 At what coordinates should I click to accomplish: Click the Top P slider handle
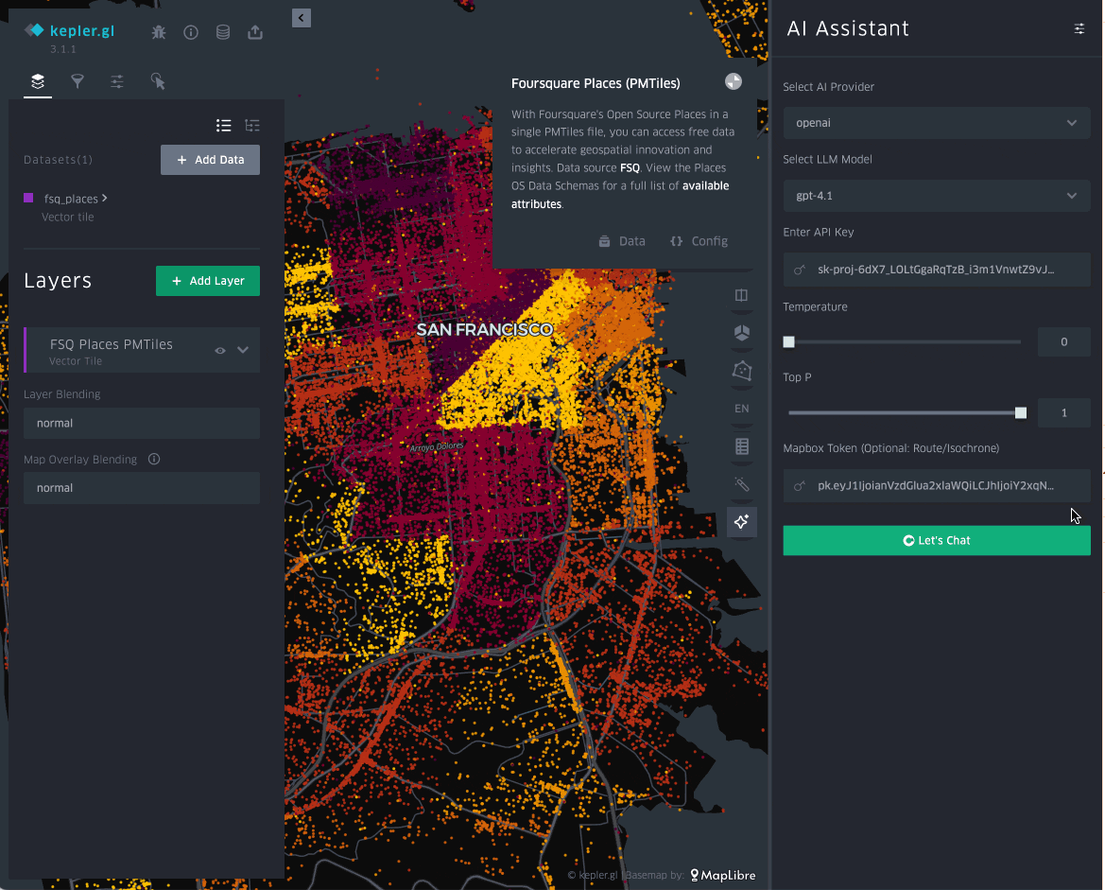click(1021, 413)
